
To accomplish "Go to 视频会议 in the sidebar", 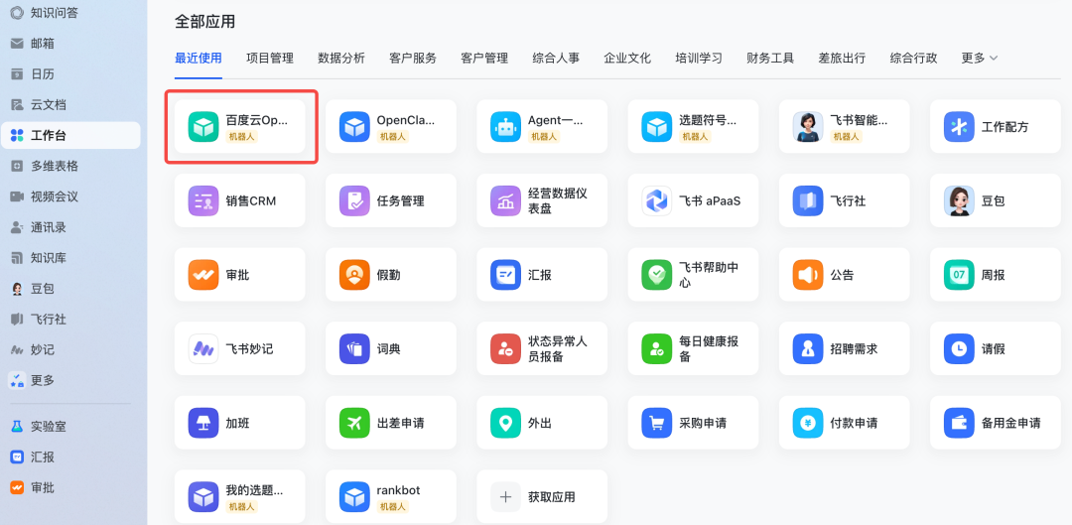I will (54, 197).
